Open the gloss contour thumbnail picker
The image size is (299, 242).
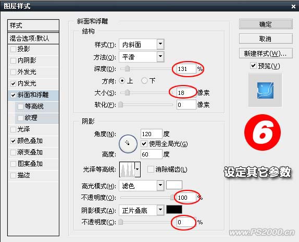coord(127,170)
